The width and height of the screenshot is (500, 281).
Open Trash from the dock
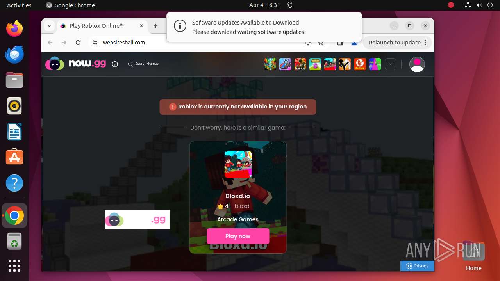pos(14,242)
